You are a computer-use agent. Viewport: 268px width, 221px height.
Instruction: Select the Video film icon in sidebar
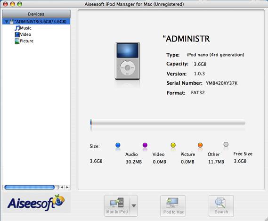tap(17, 34)
